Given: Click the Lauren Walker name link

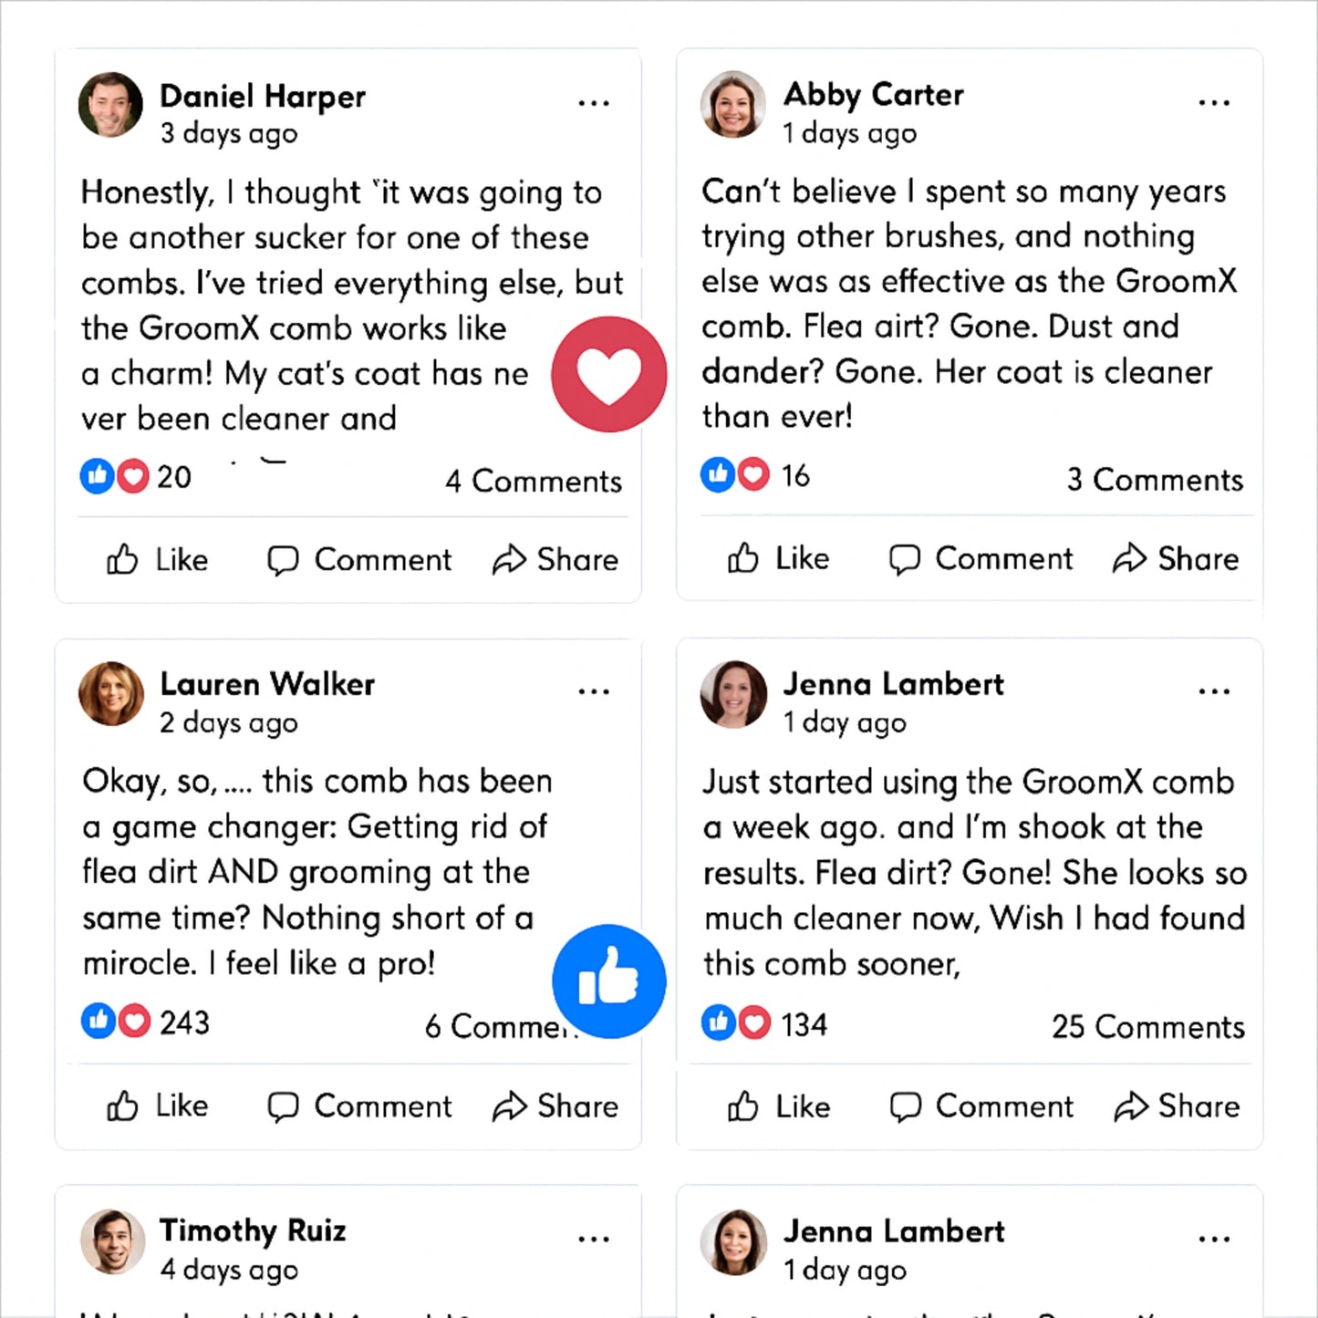Looking at the screenshot, I should pyautogui.click(x=267, y=684).
